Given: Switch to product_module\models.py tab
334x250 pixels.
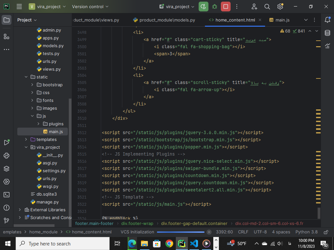Looking at the screenshot, I should pyautogui.click(x=164, y=20).
